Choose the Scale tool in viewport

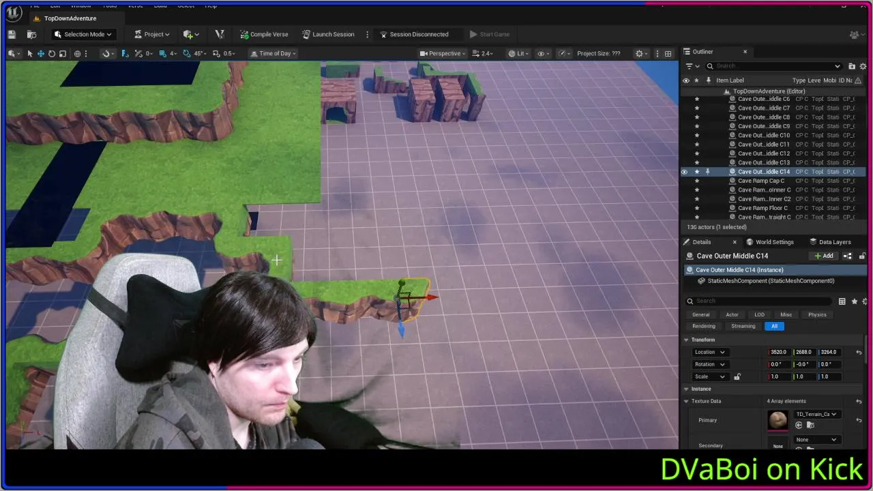click(x=62, y=53)
